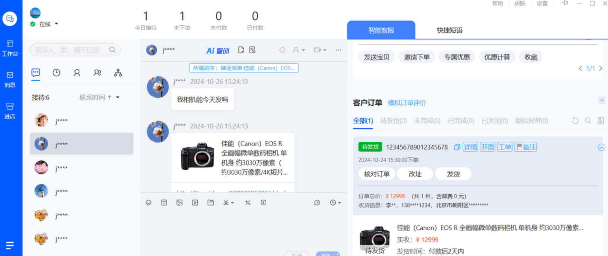The image size is (608, 256).
Task: Click the text format T icon
Action: point(164,203)
